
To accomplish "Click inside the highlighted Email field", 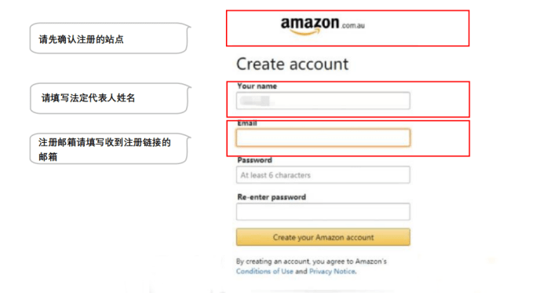I will (323, 137).
